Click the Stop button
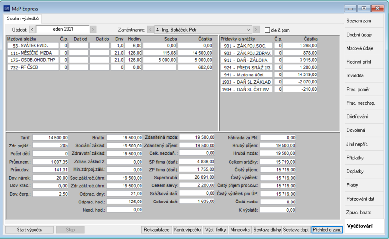 70,230
